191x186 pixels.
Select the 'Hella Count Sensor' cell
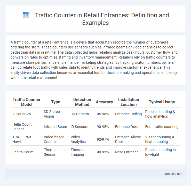pos(27,127)
